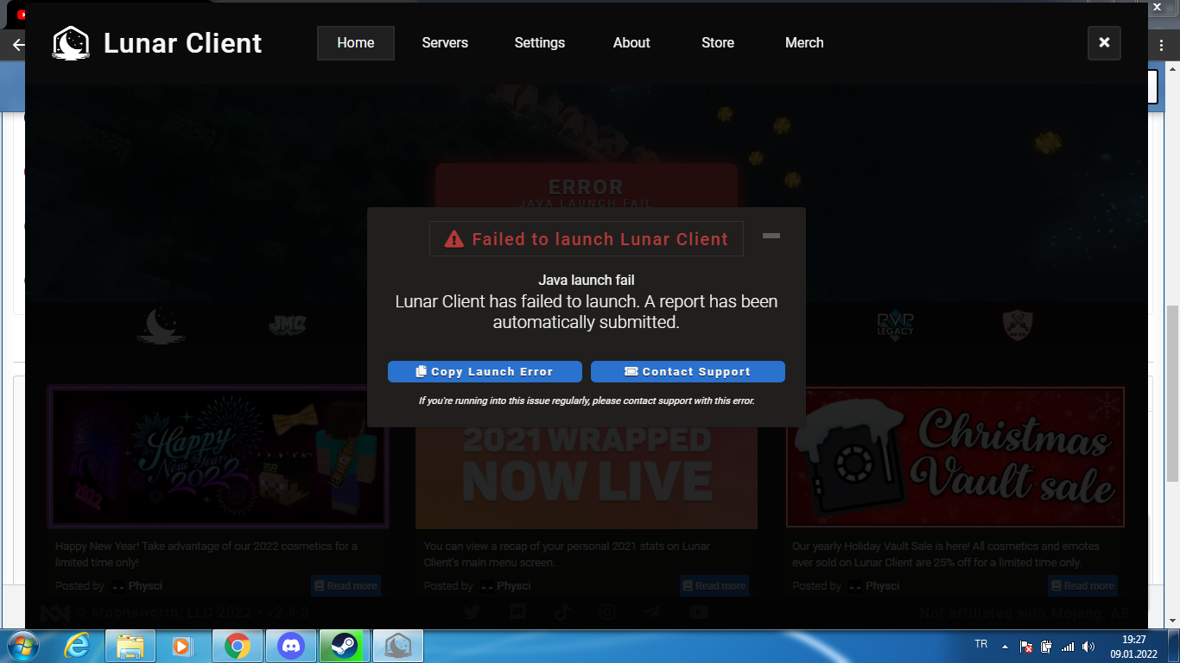Viewport: 1180px width, 663px height.
Task: Select the Store tab
Action: click(x=718, y=43)
